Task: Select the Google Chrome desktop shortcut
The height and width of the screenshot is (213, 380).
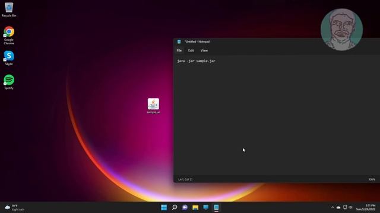Action: 9,35
